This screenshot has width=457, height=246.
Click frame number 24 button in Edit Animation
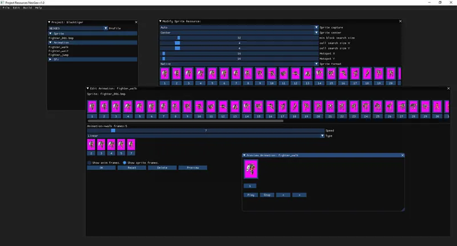366,116
